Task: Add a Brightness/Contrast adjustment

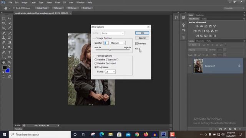Action: 197,26
